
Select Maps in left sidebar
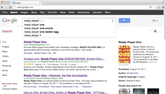click(5, 51)
